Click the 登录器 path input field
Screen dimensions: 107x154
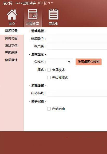(77, 38)
